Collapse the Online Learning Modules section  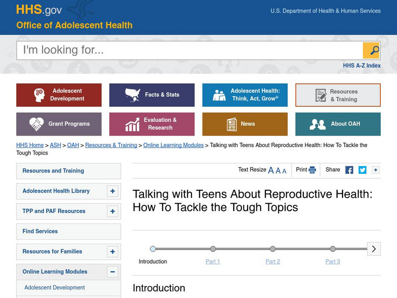(x=113, y=272)
